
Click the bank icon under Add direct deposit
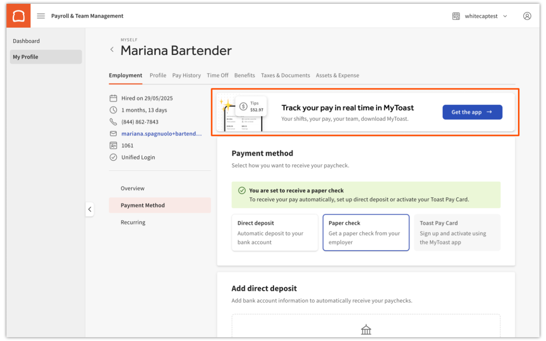(366, 329)
